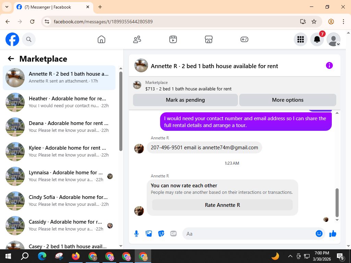Open Lynnaisa Adorable home conversation
351x263 pixels.
tap(59, 176)
